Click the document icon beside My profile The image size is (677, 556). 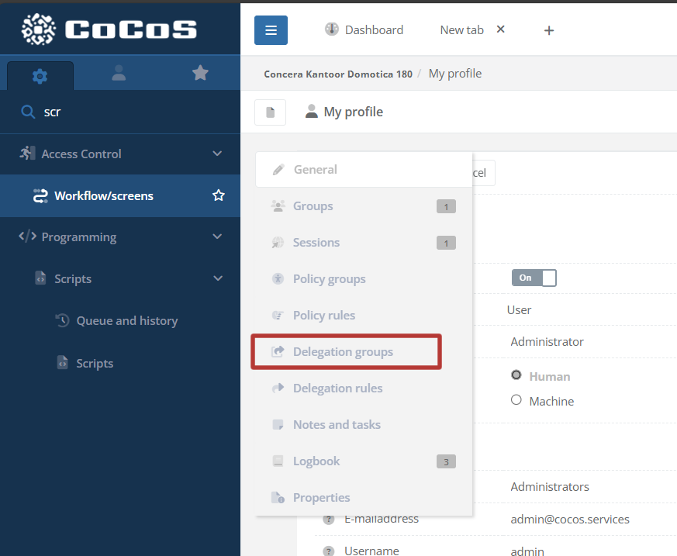coord(270,112)
